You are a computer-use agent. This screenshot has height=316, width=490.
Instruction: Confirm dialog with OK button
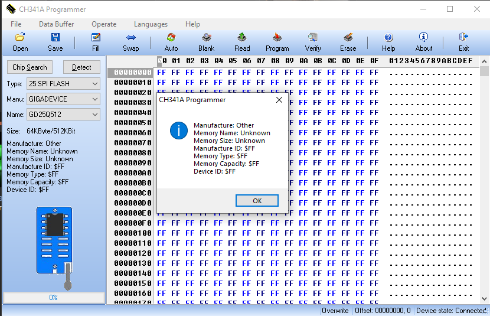[x=257, y=201]
